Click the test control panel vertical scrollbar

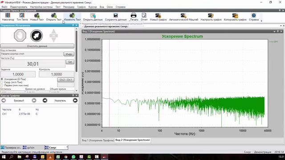click(x=77, y=52)
